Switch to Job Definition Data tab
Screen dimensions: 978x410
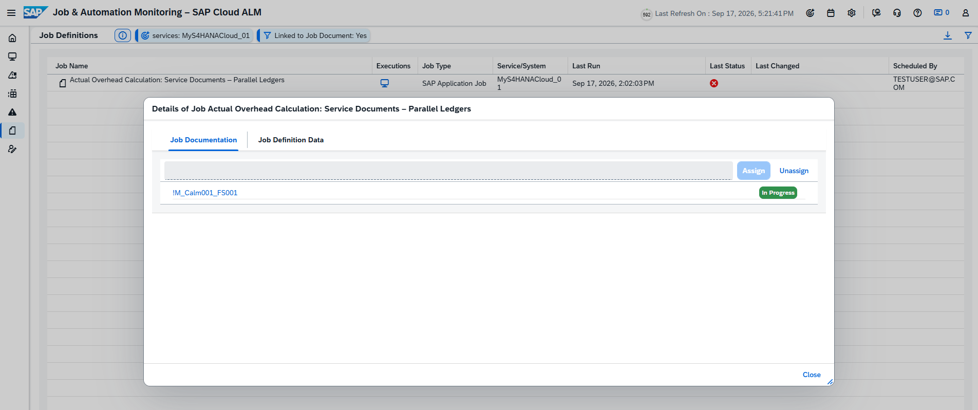click(291, 140)
